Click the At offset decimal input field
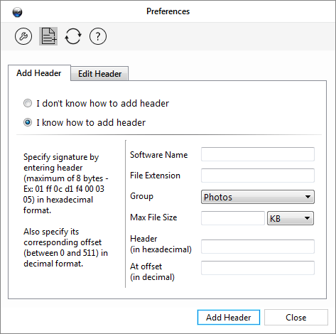The width and height of the screenshot is (336, 334). tap(258, 268)
